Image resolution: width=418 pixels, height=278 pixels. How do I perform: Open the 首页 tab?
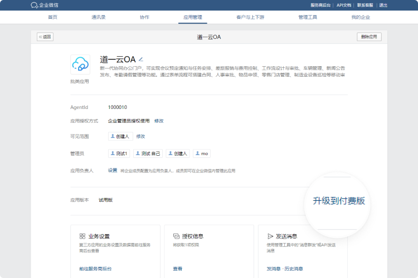[52, 17]
